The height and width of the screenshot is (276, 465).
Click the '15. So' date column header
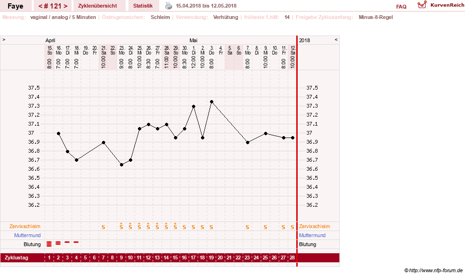49,50
